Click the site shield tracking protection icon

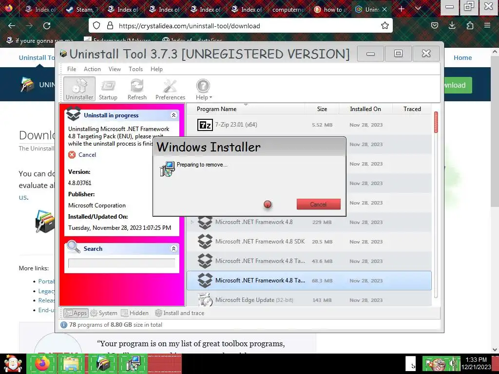(x=96, y=25)
